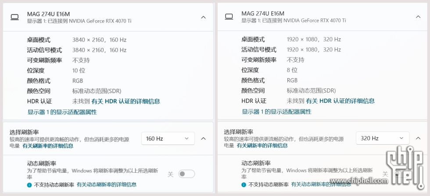
Task: Click the 位深度 label in the 10 位 row
Action: 36,71
